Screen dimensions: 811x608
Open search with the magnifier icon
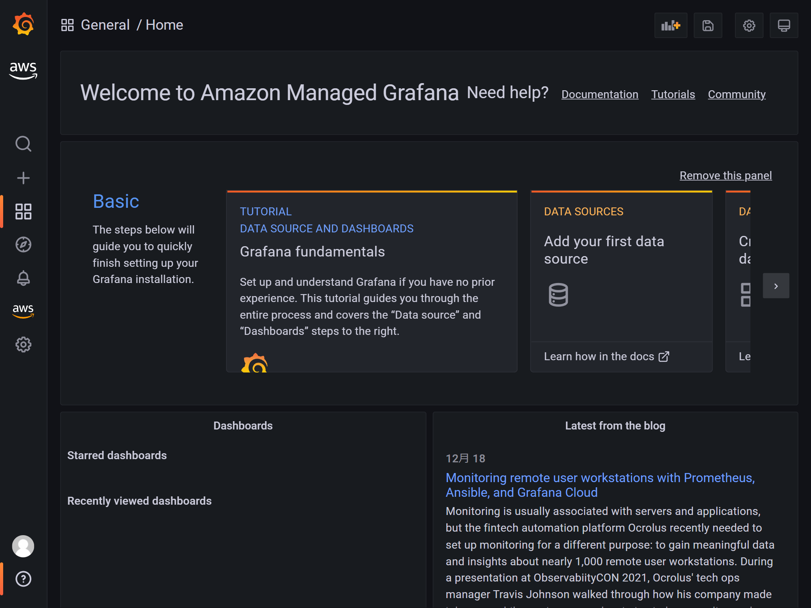[x=23, y=144]
